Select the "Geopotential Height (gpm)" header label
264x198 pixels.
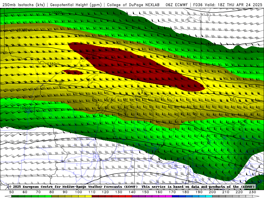coord(76,5)
